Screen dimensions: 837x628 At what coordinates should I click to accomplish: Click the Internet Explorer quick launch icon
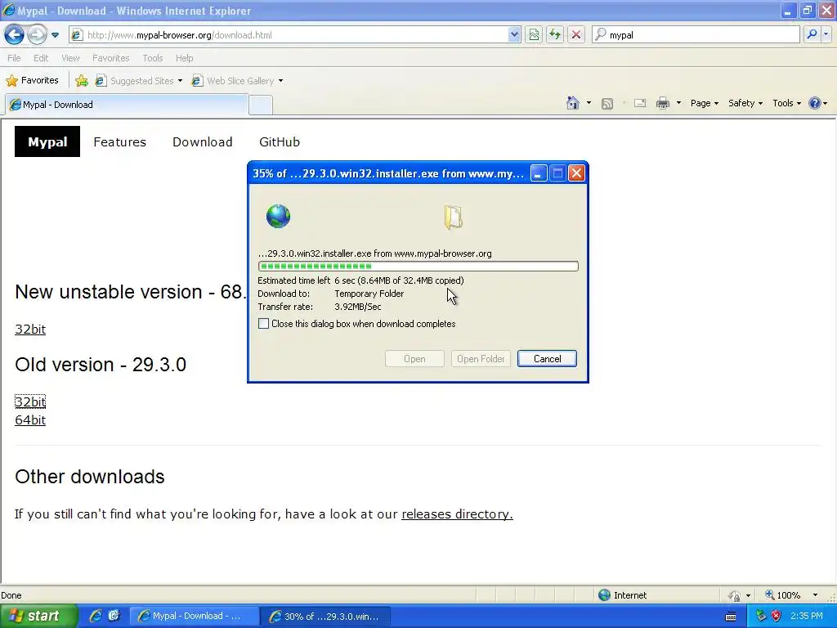[96, 616]
